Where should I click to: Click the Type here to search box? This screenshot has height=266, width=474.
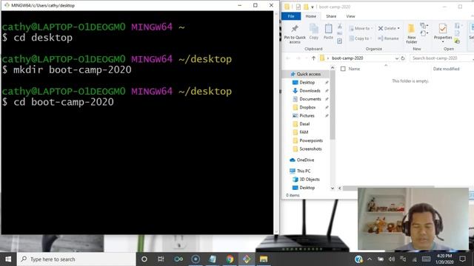76,259
